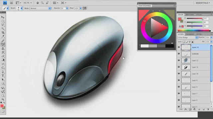
Task: Click the brush Flow value field
Action: pos(77,8)
